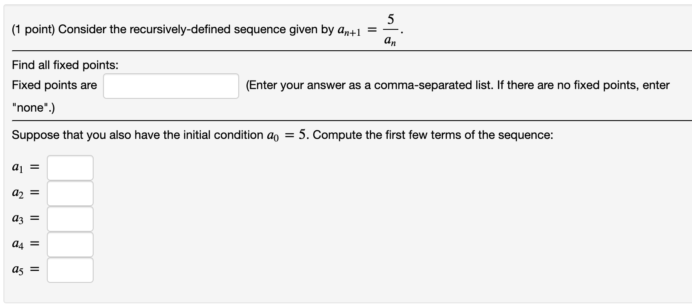Click the a3 label

(x=18, y=218)
